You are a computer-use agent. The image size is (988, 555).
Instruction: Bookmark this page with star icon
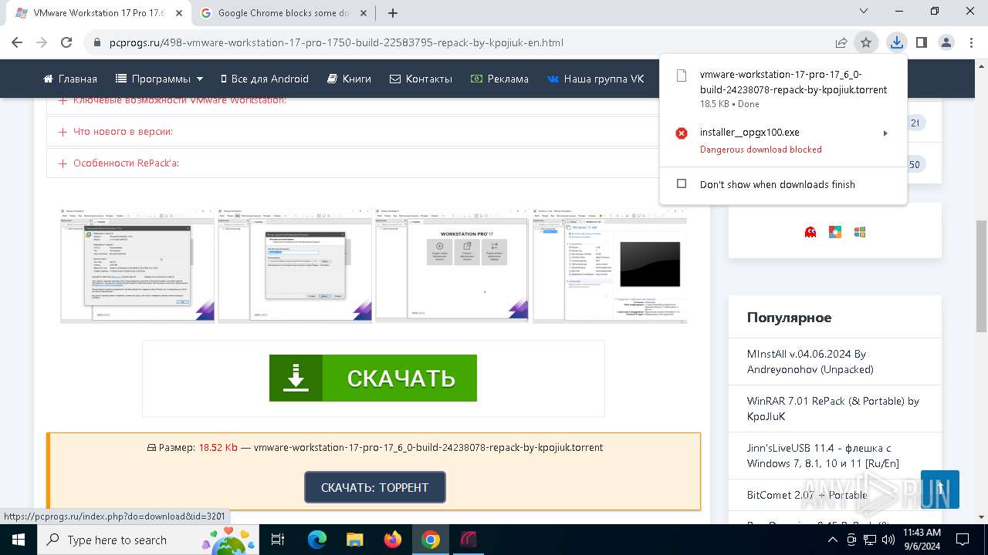[x=866, y=42]
